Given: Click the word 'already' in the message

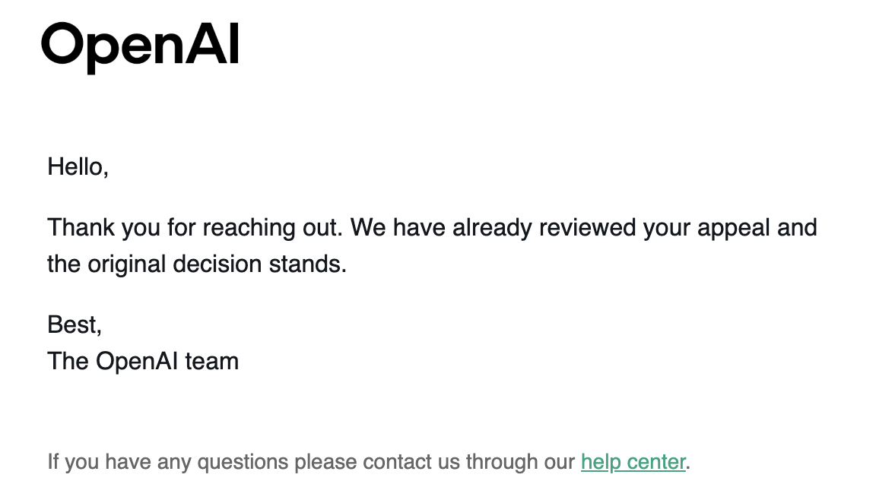Looking at the screenshot, I should [x=492, y=229].
